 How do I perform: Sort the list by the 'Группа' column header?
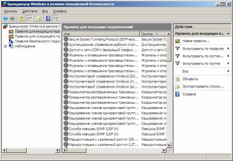(153, 34)
